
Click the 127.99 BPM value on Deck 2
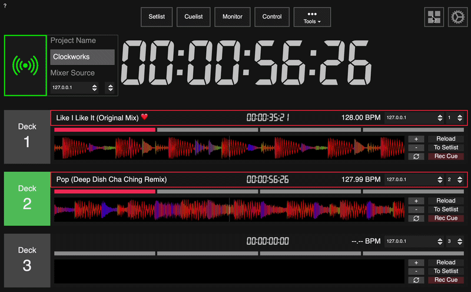(x=361, y=180)
